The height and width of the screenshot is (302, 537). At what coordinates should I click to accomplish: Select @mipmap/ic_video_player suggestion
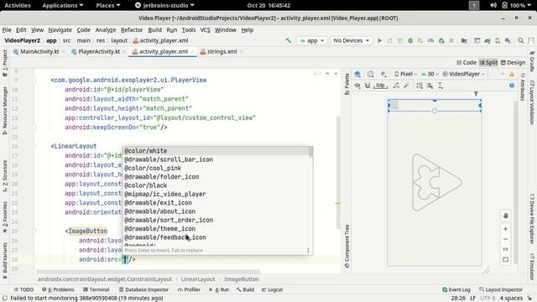point(216,194)
